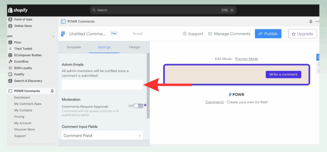
Task: Click the blue device icon at right edge
Action: pyautogui.click(x=318, y=57)
